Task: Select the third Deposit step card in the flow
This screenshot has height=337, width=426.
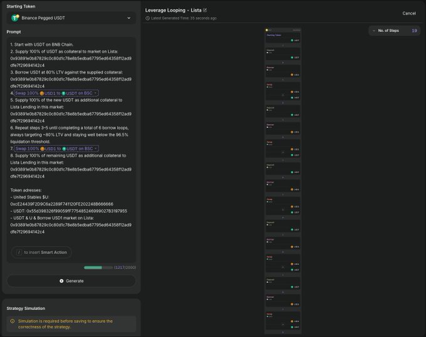Action: 283,168
